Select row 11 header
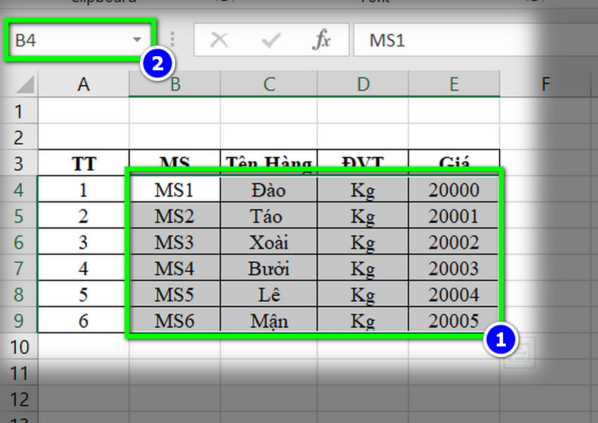 19,372
